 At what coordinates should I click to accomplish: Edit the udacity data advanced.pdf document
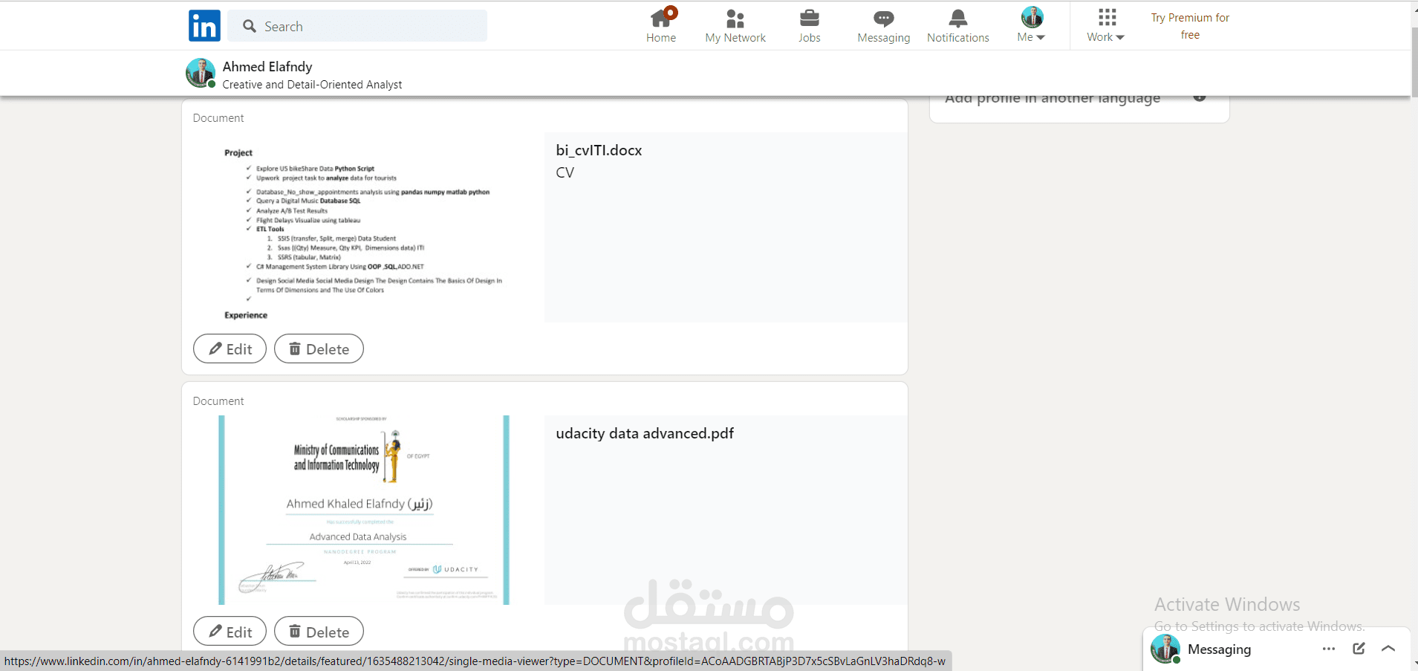pyautogui.click(x=230, y=632)
